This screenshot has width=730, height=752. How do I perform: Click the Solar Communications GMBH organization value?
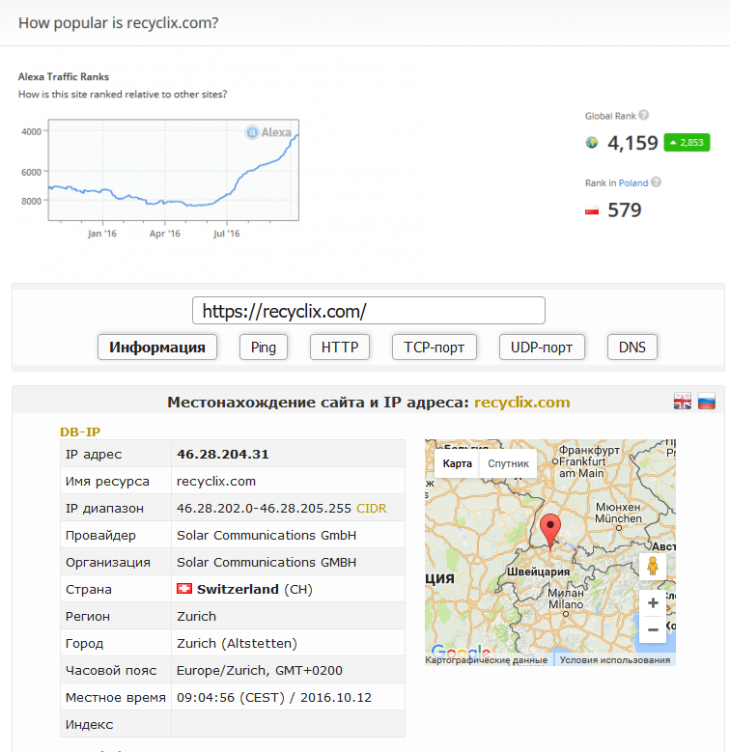pos(267,562)
